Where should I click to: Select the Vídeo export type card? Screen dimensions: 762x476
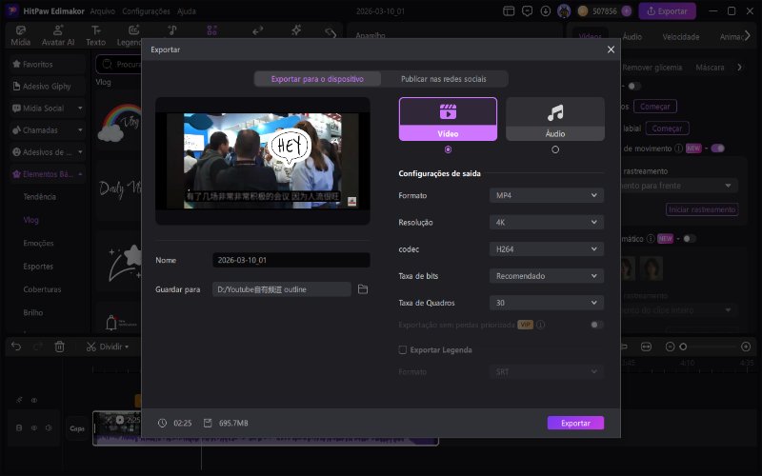tap(448, 119)
